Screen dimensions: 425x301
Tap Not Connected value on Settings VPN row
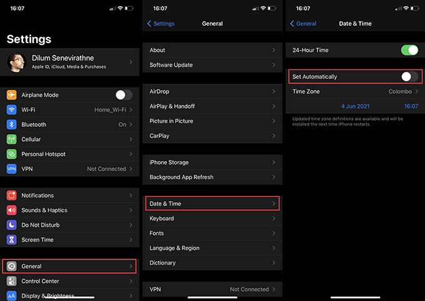[x=106, y=169]
